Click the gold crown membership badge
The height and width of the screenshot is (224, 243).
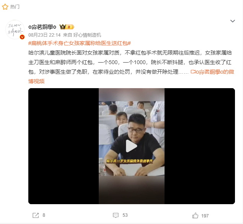67,27
